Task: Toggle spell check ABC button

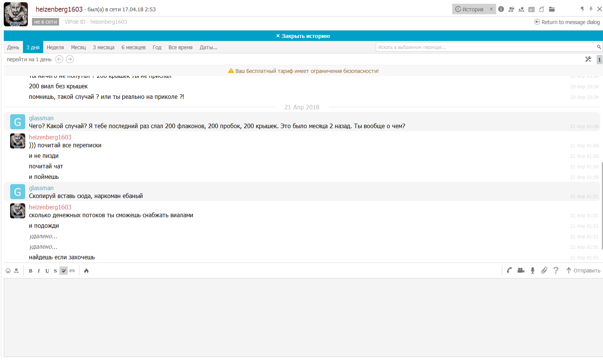Action: [64, 271]
